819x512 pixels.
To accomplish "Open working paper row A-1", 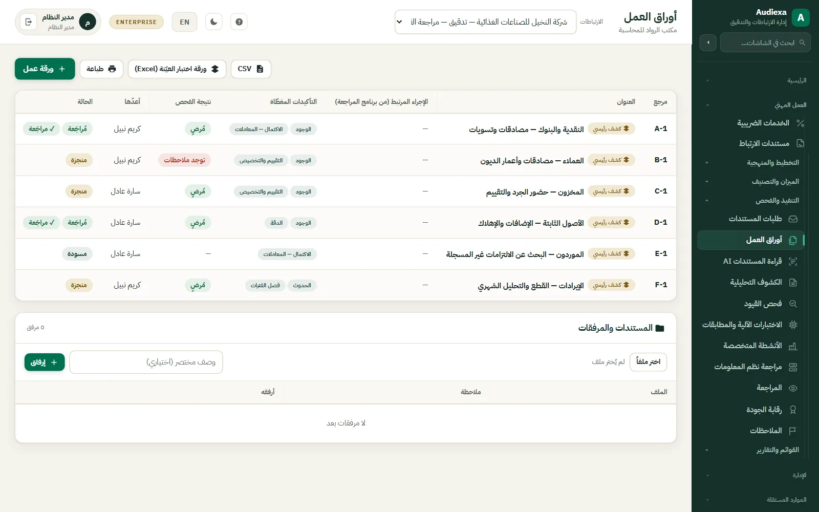I will (x=346, y=129).
